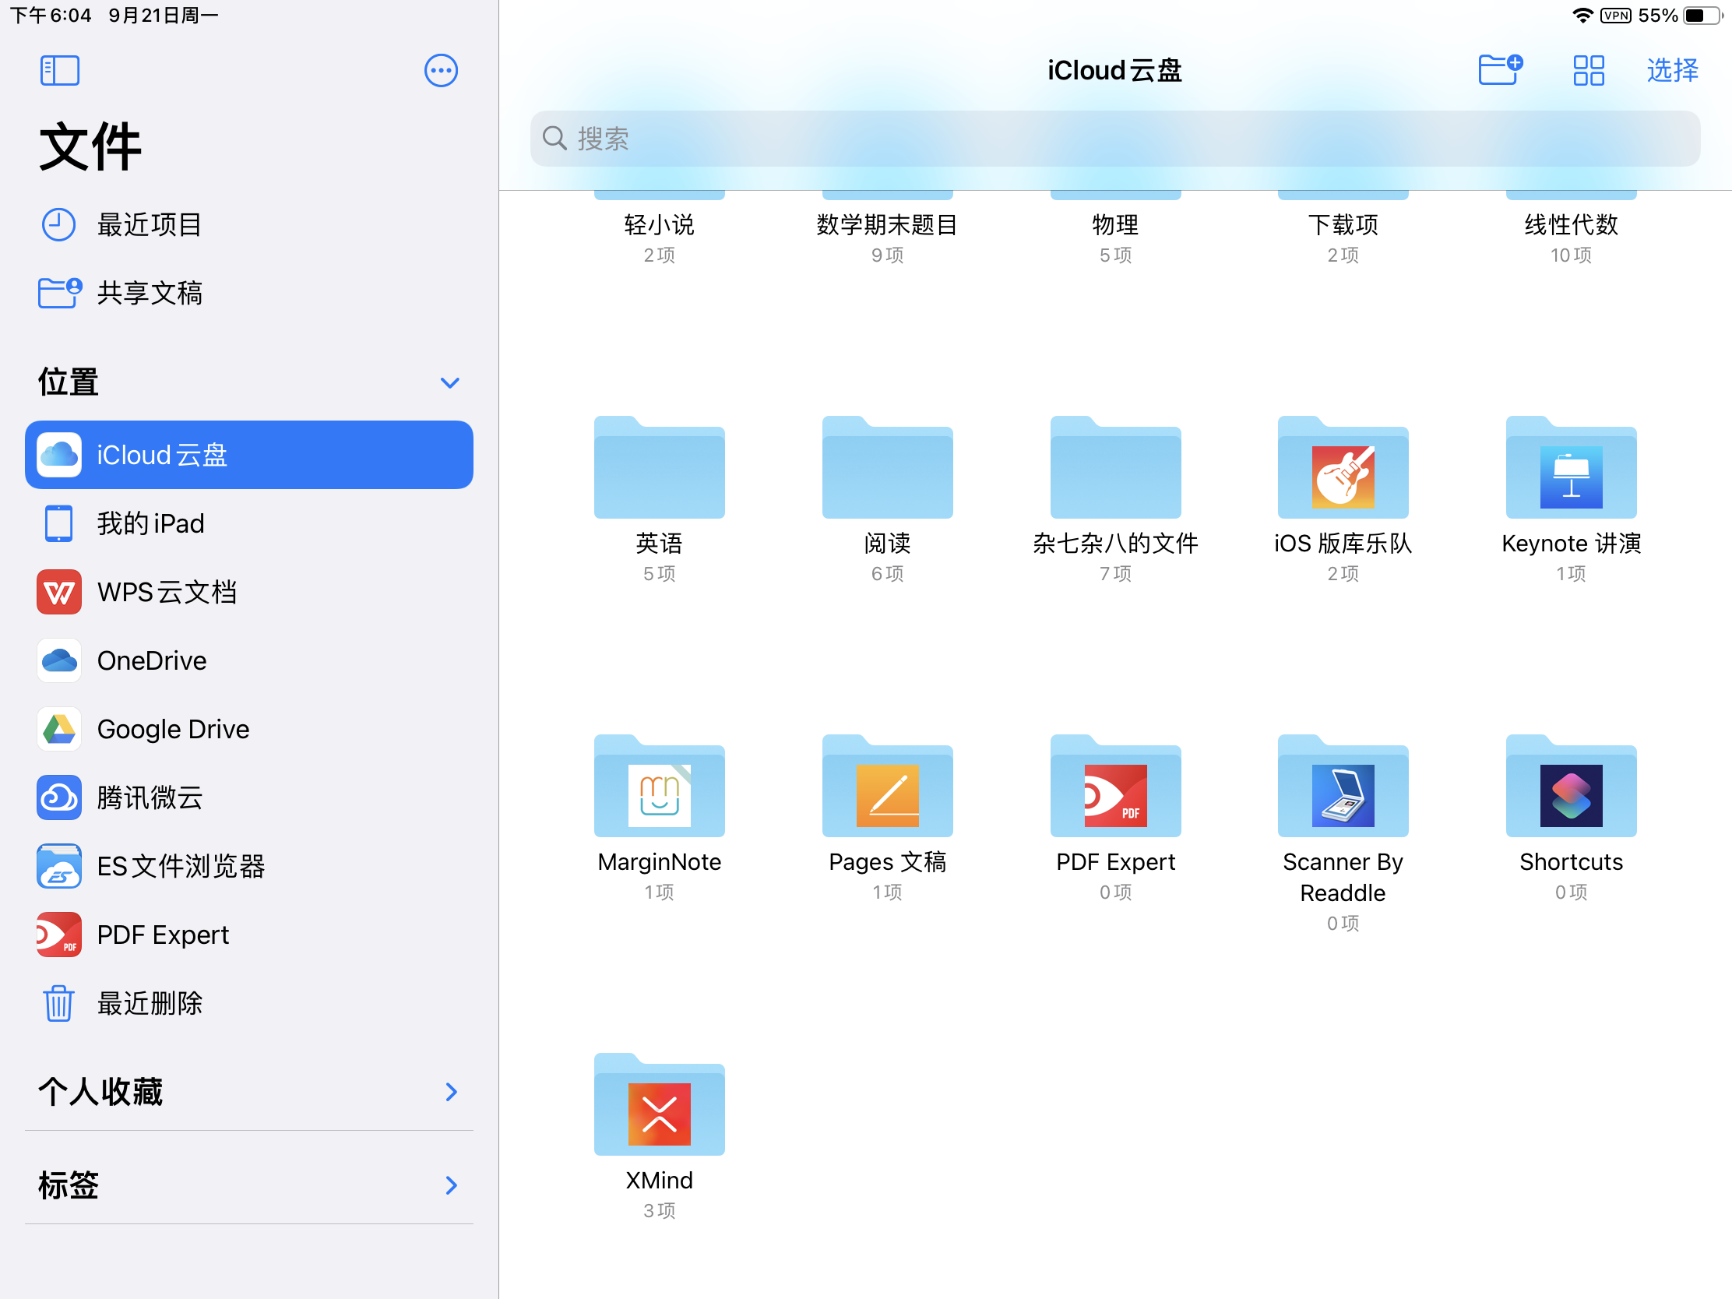This screenshot has height=1299, width=1732.
Task: Expand the 标签 section
Action: [451, 1185]
